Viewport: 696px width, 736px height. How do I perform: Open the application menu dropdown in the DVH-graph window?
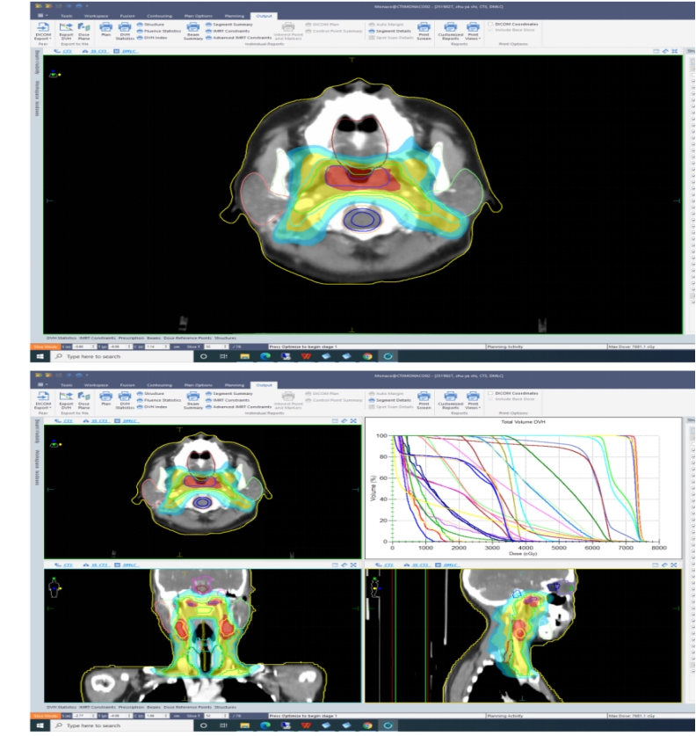tap(42, 384)
